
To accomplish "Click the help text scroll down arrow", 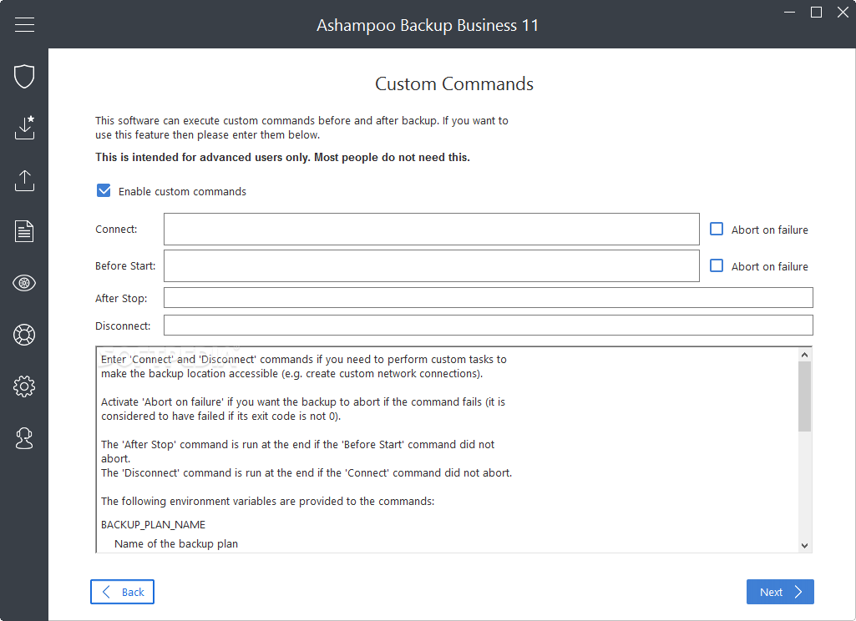I will [x=804, y=545].
